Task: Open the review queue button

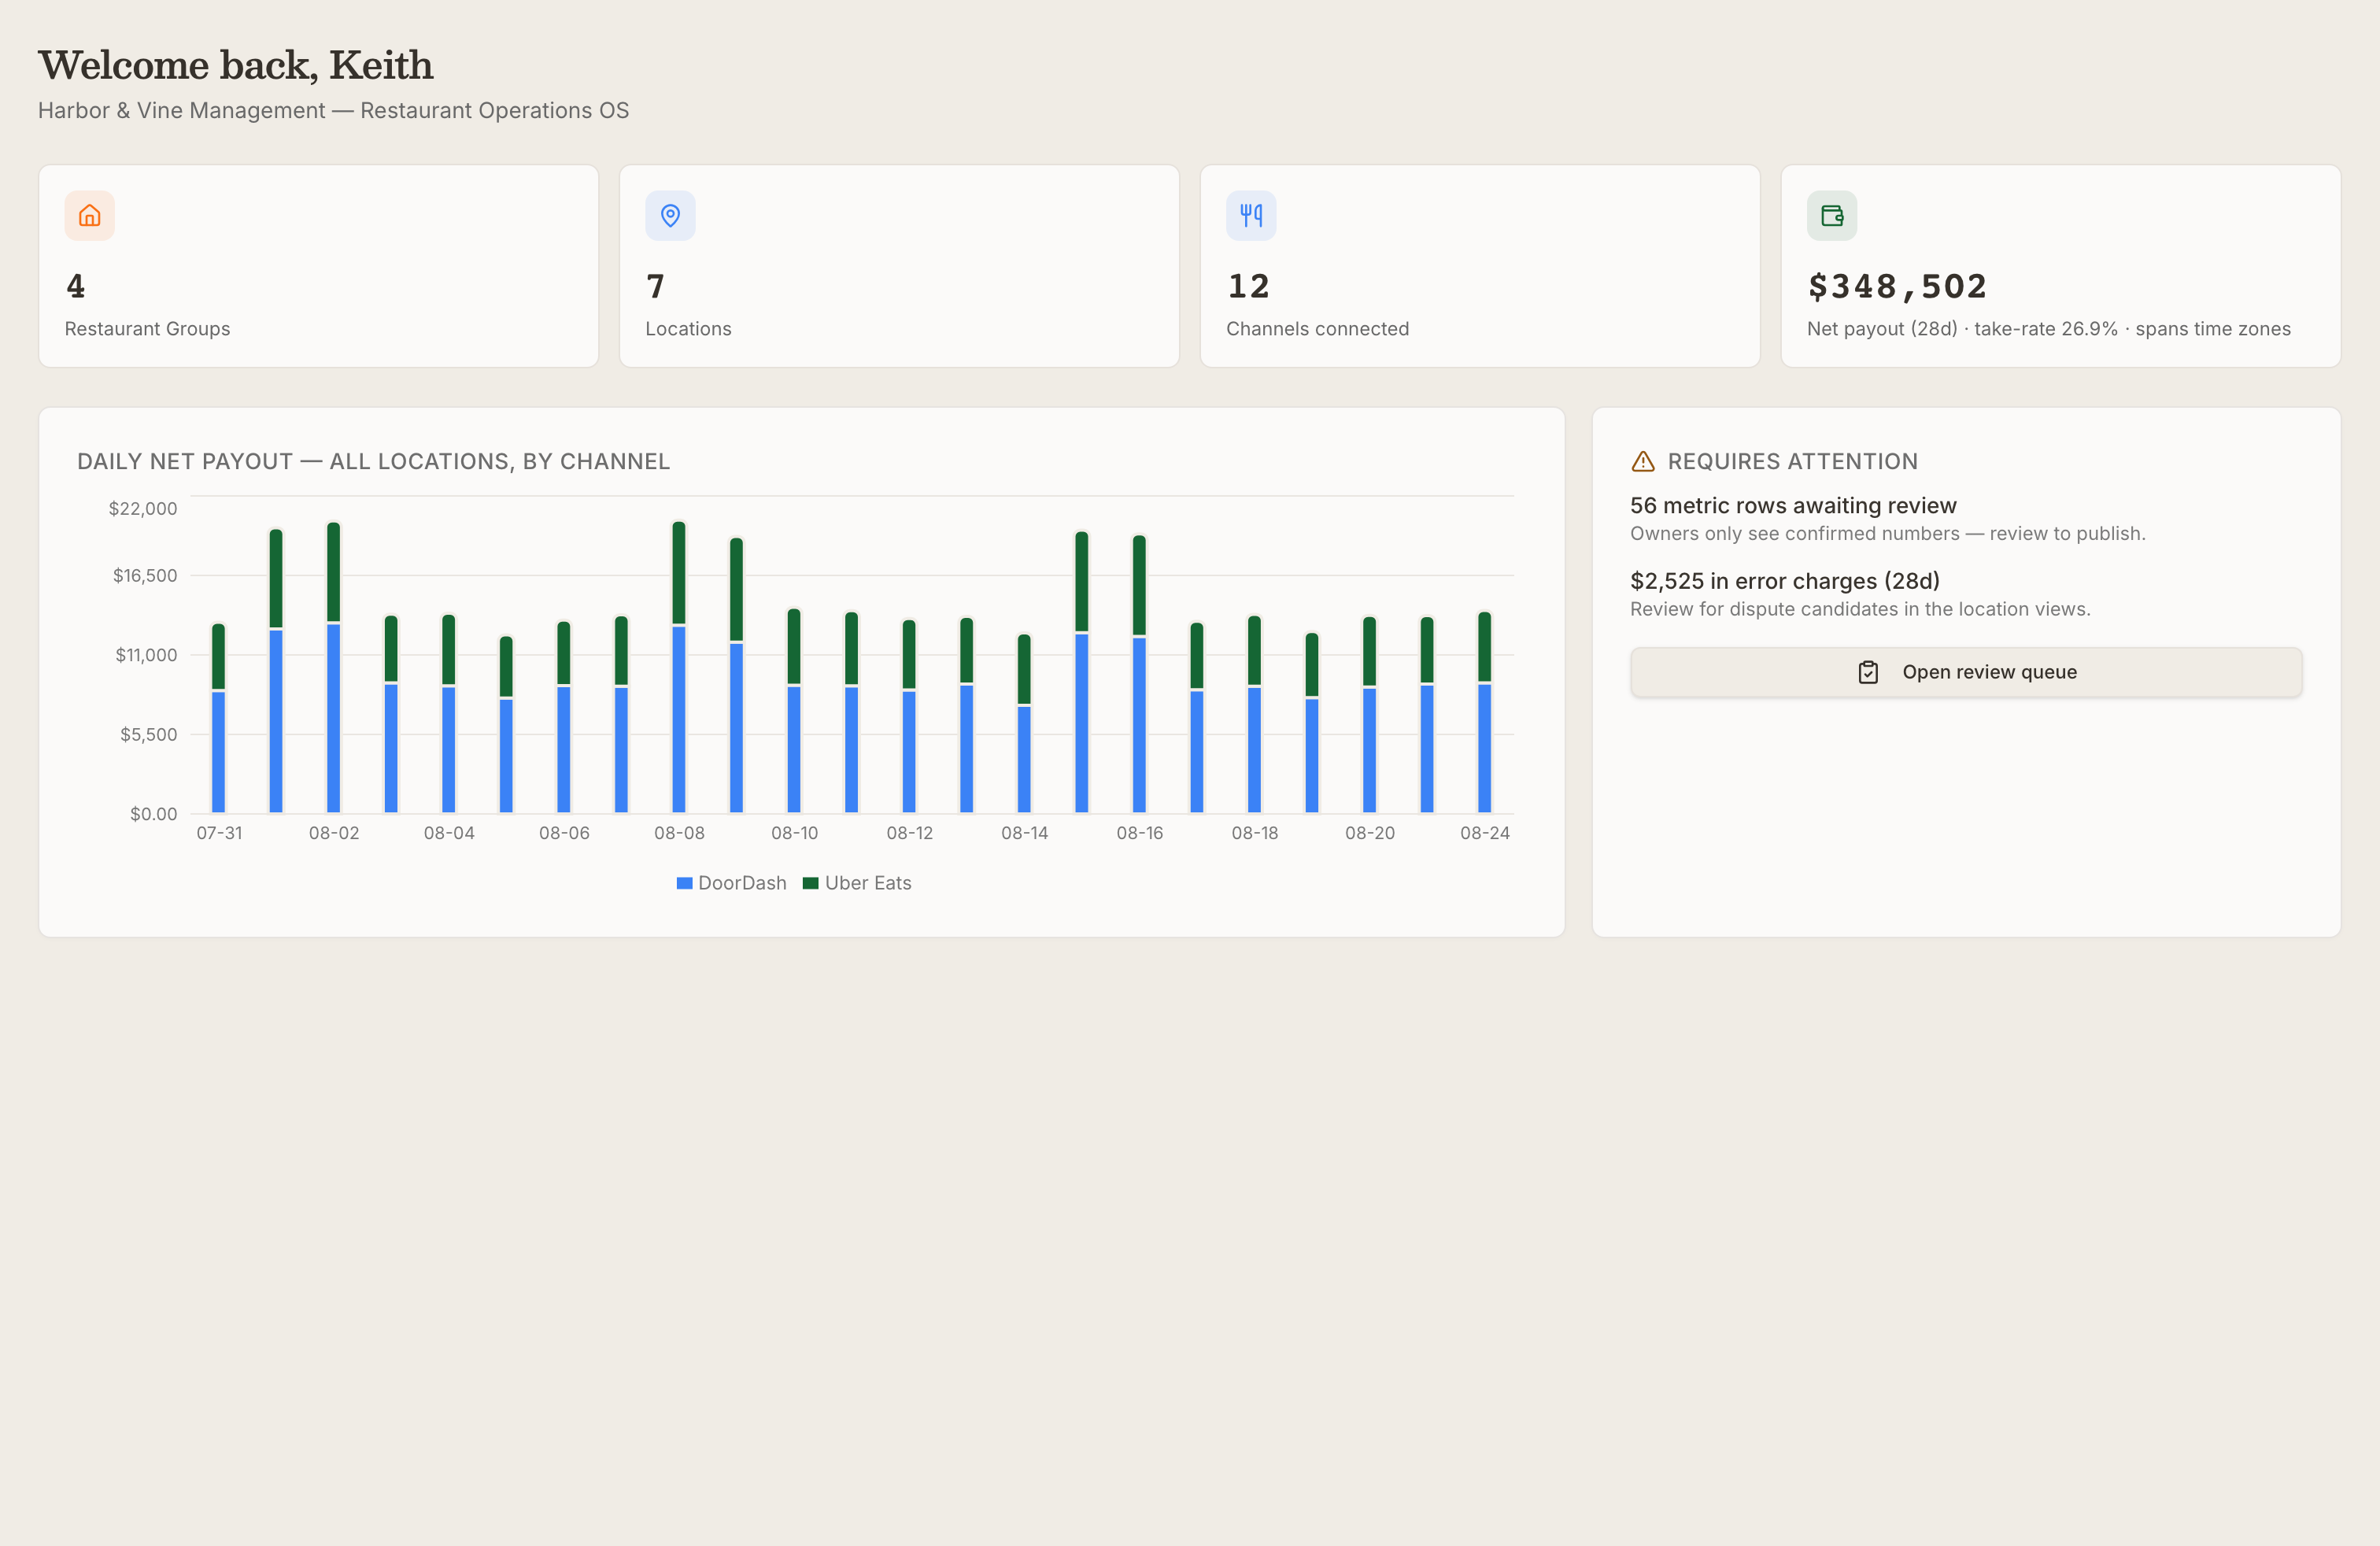Action: [1966, 672]
